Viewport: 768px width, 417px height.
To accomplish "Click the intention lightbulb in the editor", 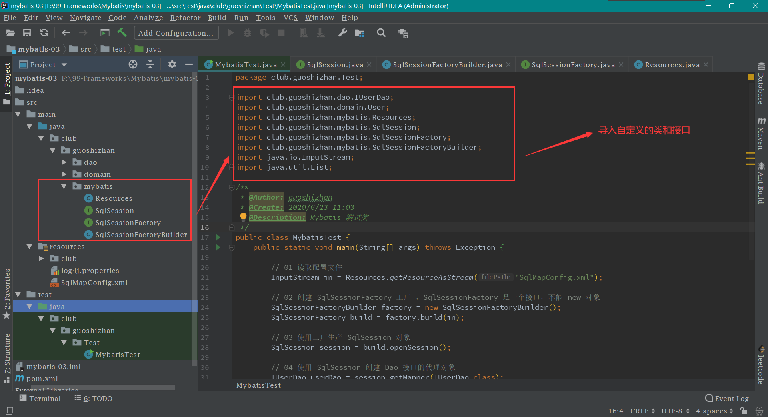I will click(x=243, y=217).
